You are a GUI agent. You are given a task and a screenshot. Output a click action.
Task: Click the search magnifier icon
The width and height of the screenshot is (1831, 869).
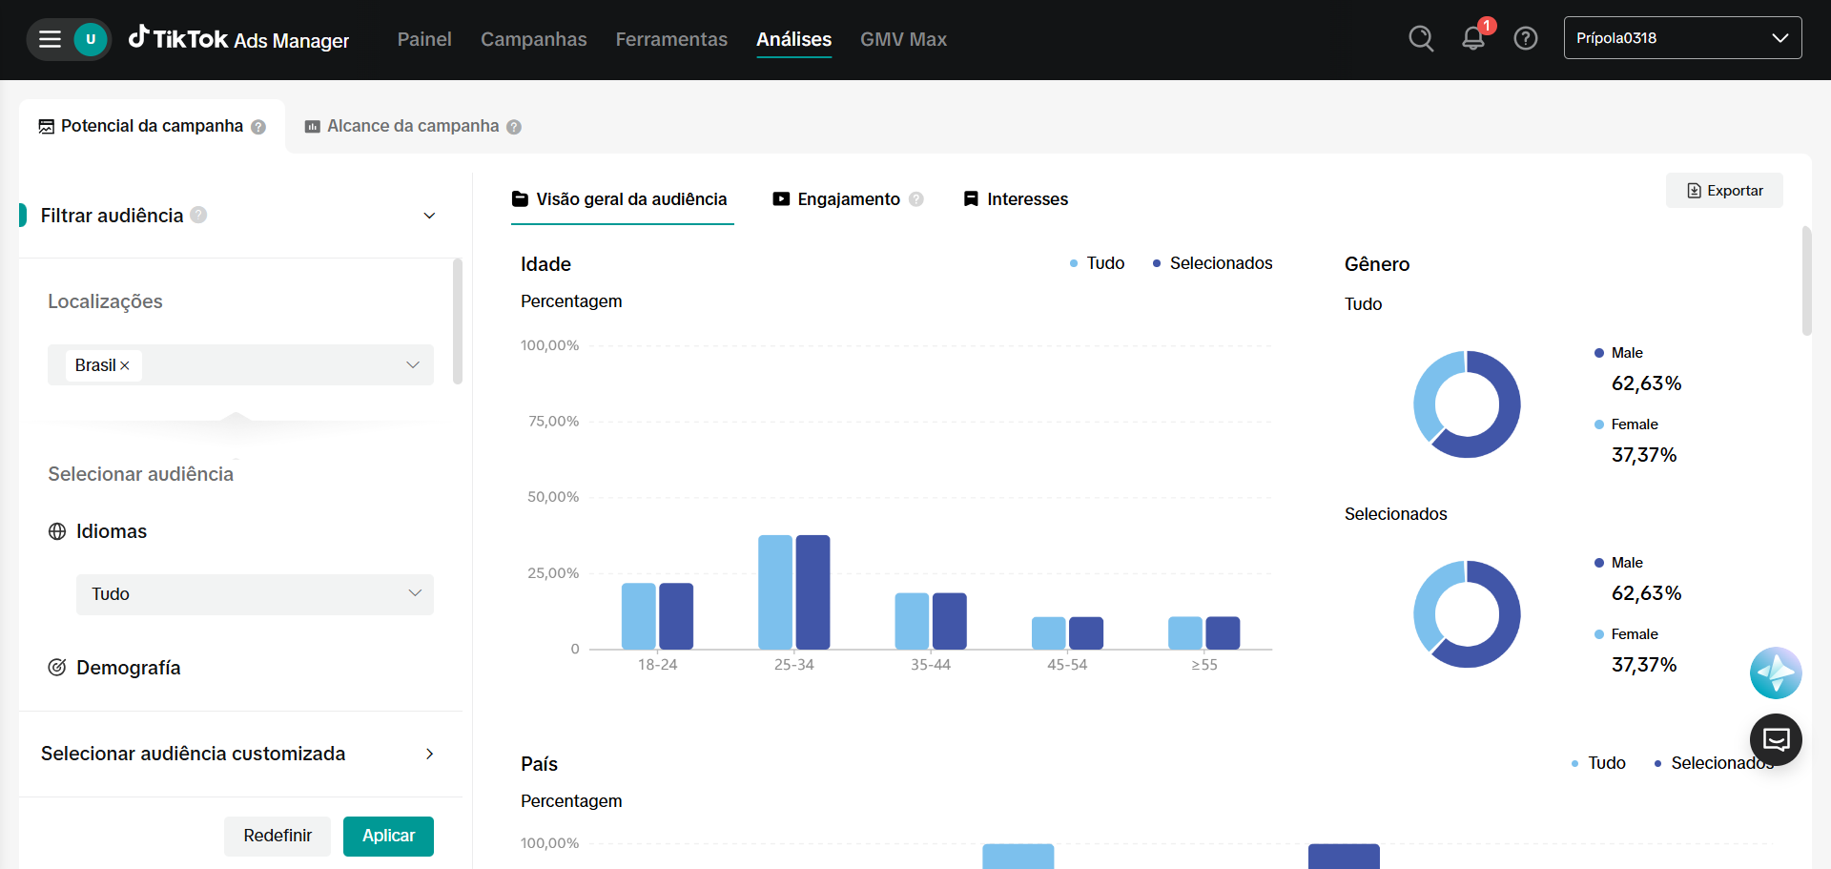(x=1421, y=38)
